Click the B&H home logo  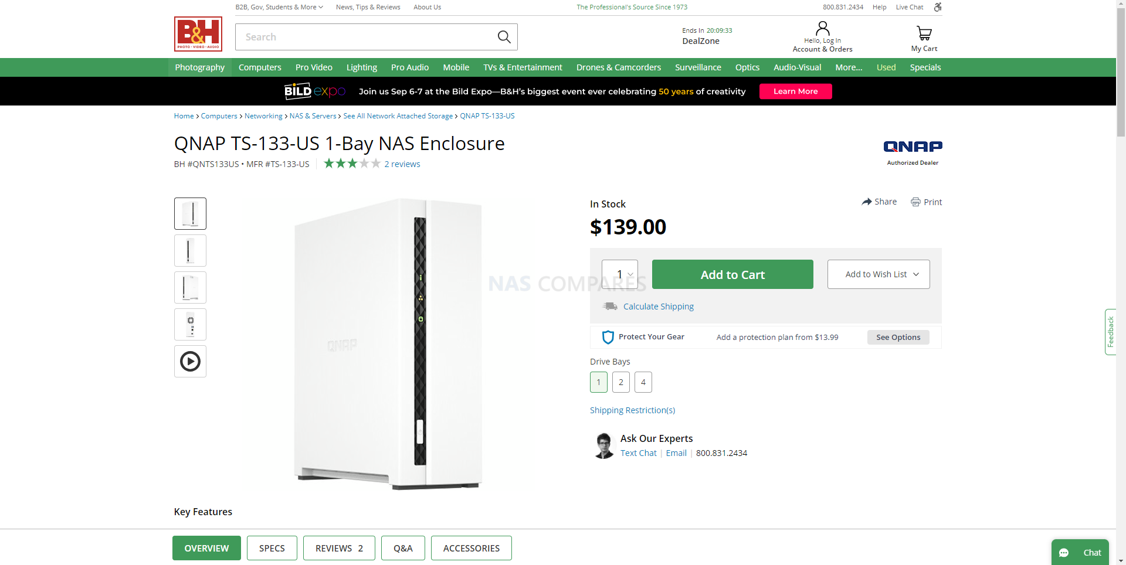point(198,34)
